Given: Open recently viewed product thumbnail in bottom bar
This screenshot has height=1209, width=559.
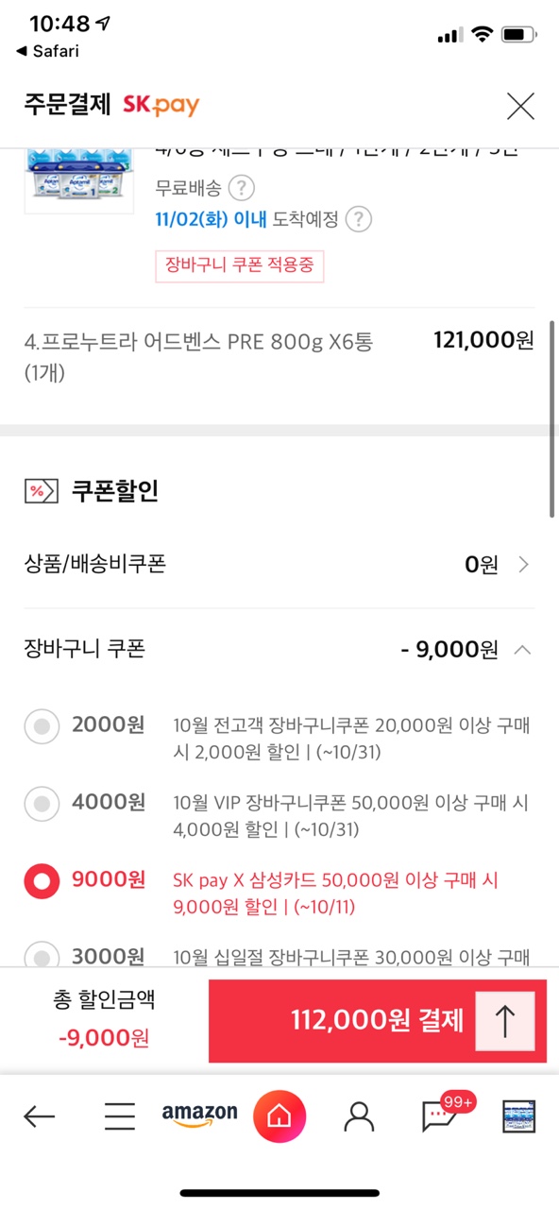Looking at the screenshot, I should [x=519, y=1116].
